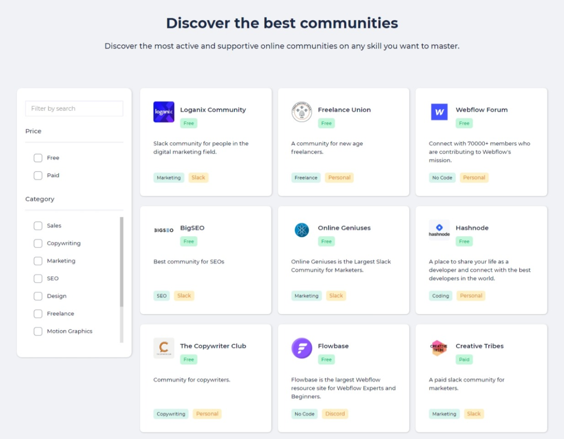
Task: Click 'Community for copywriters.' description text
Action: pos(192,380)
